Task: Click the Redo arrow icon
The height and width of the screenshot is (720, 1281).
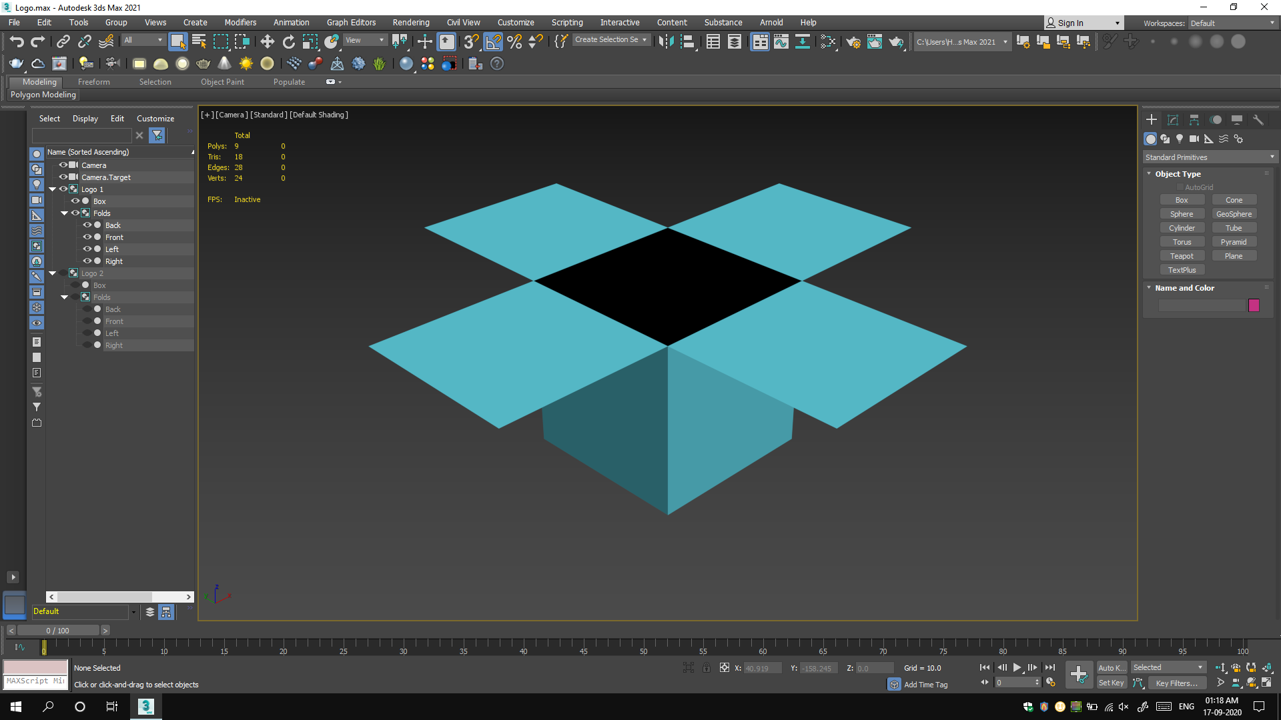Action: point(38,42)
